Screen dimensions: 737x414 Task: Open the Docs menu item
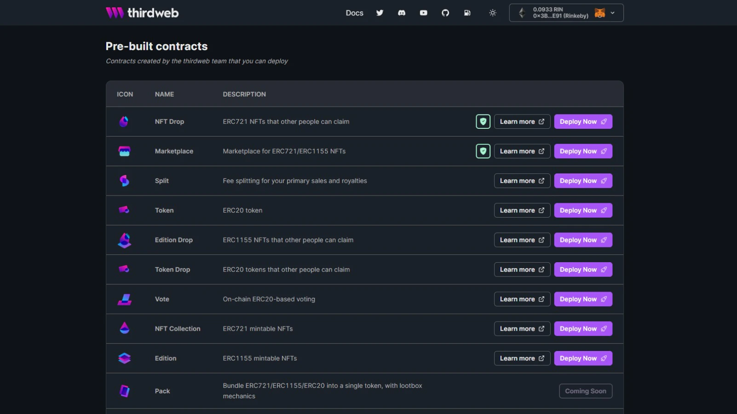click(x=354, y=13)
